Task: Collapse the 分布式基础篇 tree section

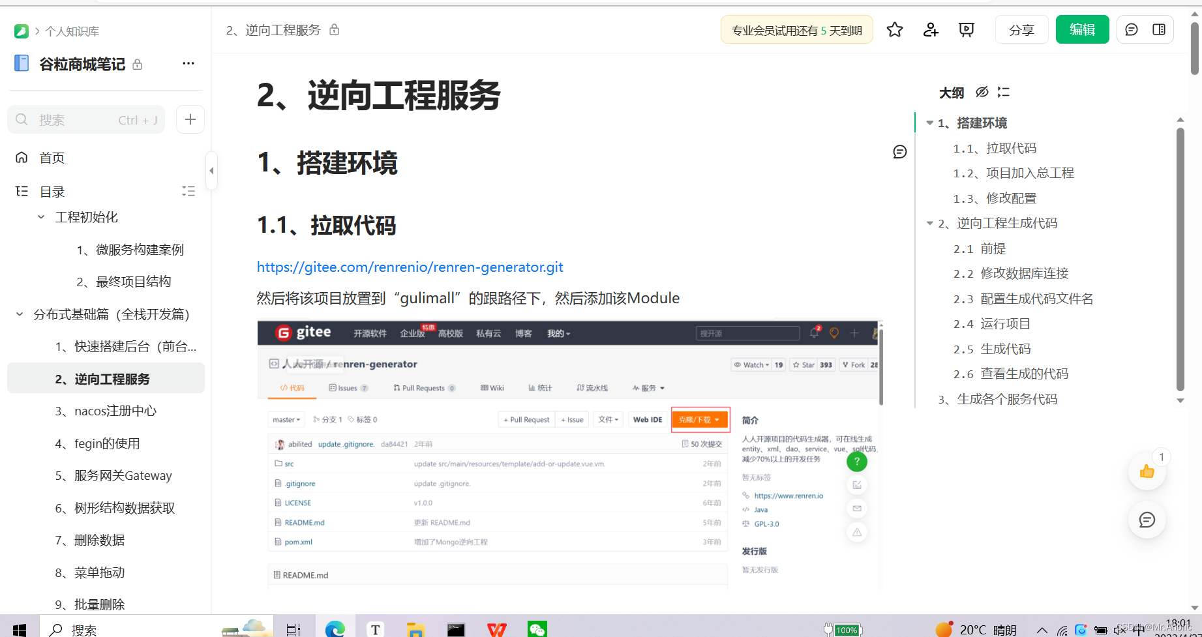Action: (19, 314)
